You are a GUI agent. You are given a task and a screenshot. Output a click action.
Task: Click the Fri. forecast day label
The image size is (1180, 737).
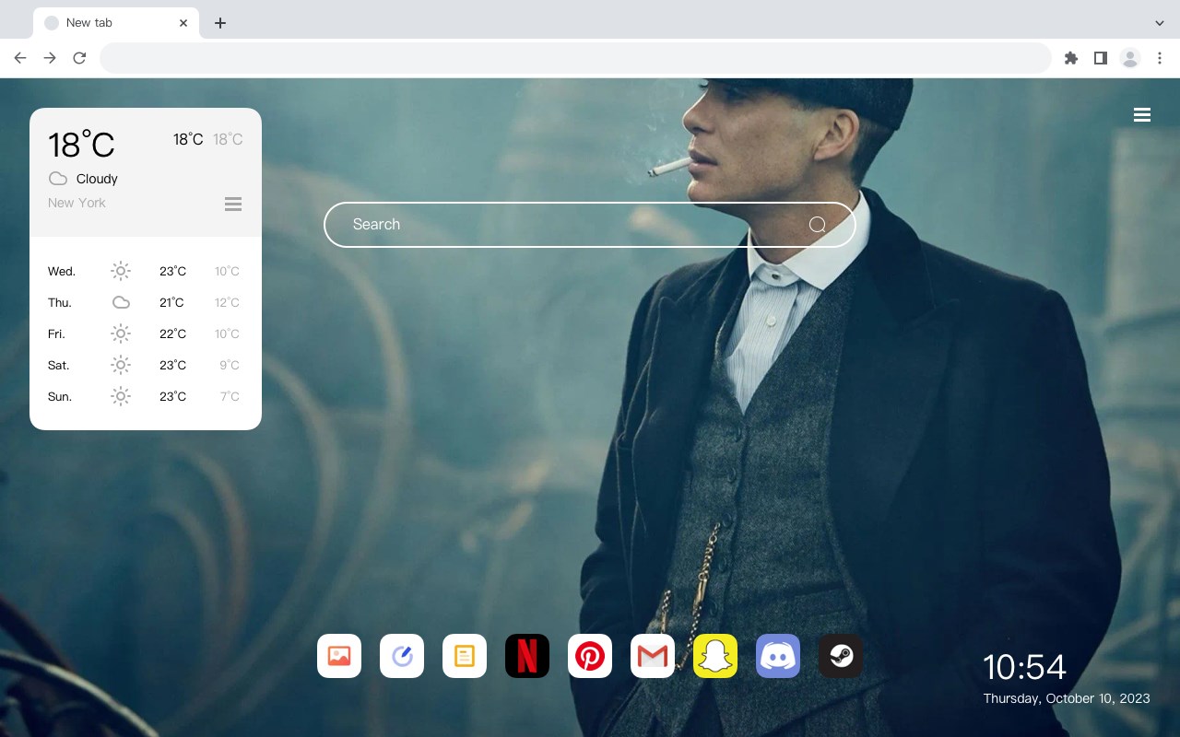pos(56,333)
